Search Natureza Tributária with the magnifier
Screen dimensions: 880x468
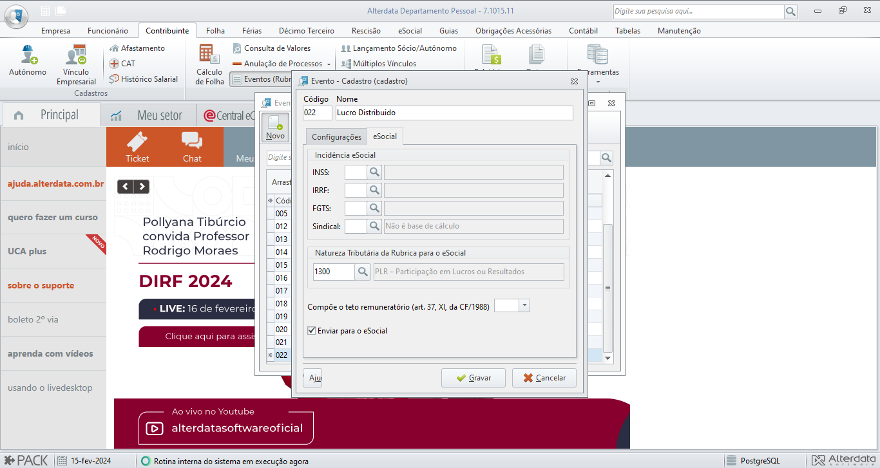point(363,272)
